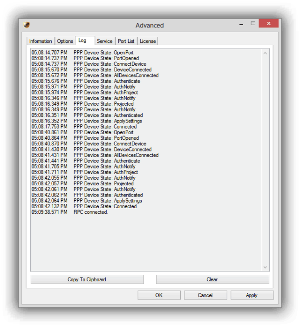
Task: Select the 05:08:42.062 PM Authenticated log line
Action: [87, 195]
